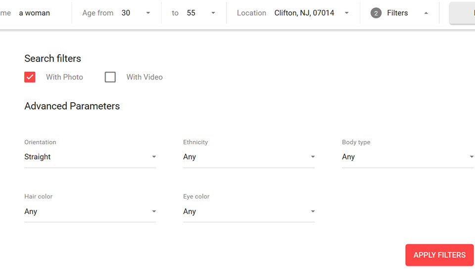This screenshot has height=277, width=475.
Task: Enable the With Video checkbox
Action: (x=110, y=77)
